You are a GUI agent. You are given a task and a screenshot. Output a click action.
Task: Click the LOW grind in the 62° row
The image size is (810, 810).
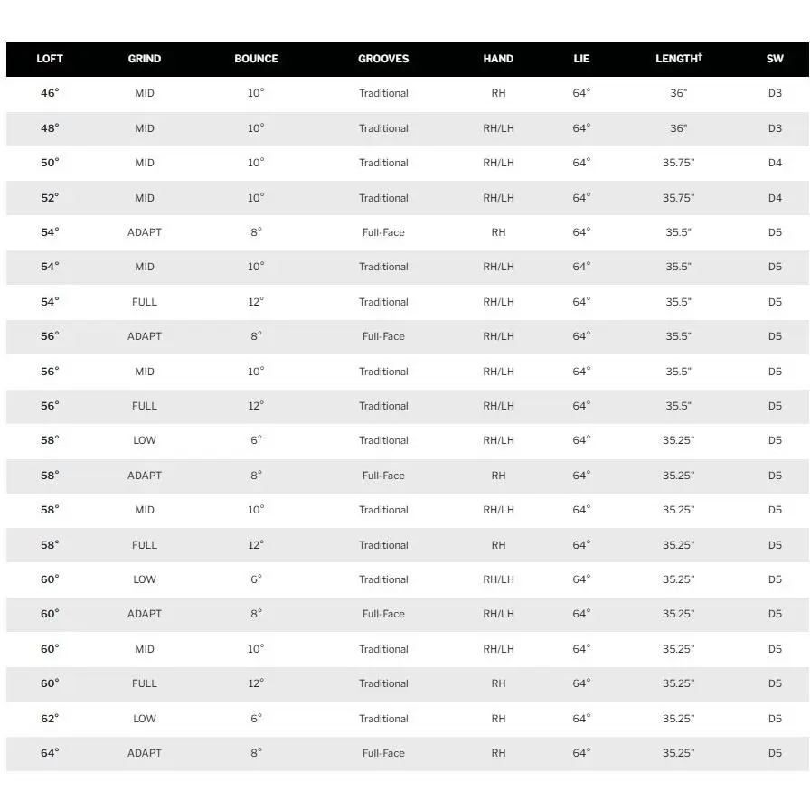[145, 718]
